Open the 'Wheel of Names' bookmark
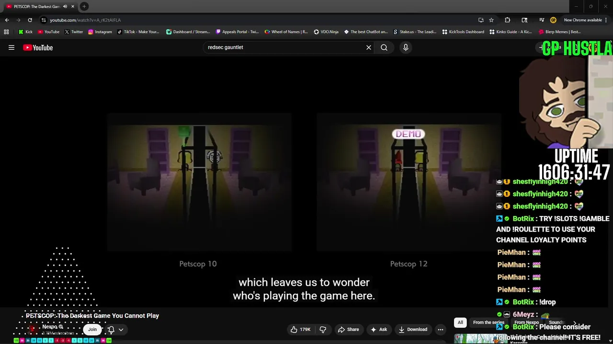The width and height of the screenshot is (613, 344). click(x=286, y=32)
